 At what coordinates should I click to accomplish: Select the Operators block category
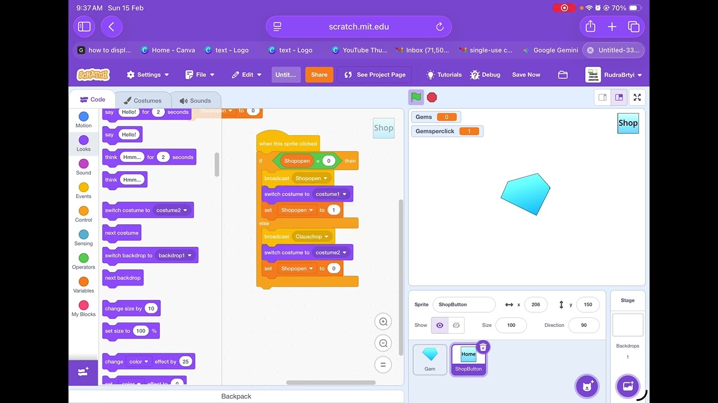(84, 261)
